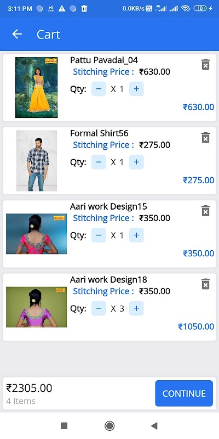The width and height of the screenshot is (219, 439).
Task: Open the Formal Shirt56 product thumbnail
Action: click(x=37, y=161)
